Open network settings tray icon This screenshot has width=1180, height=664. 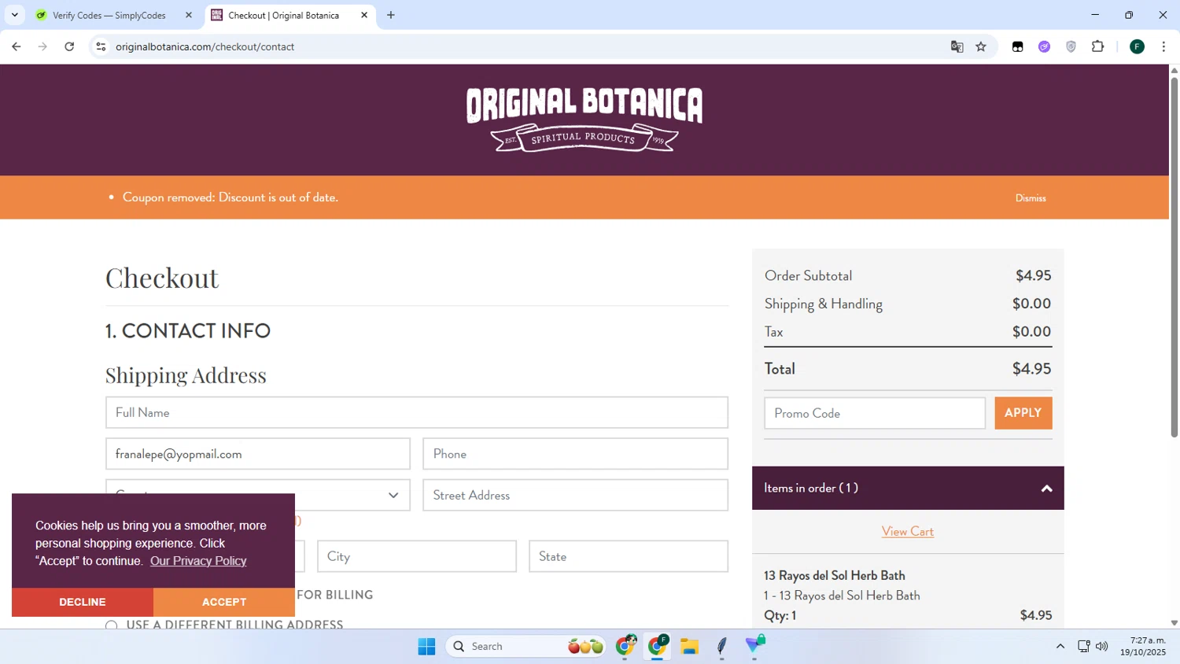click(x=1083, y=647)
